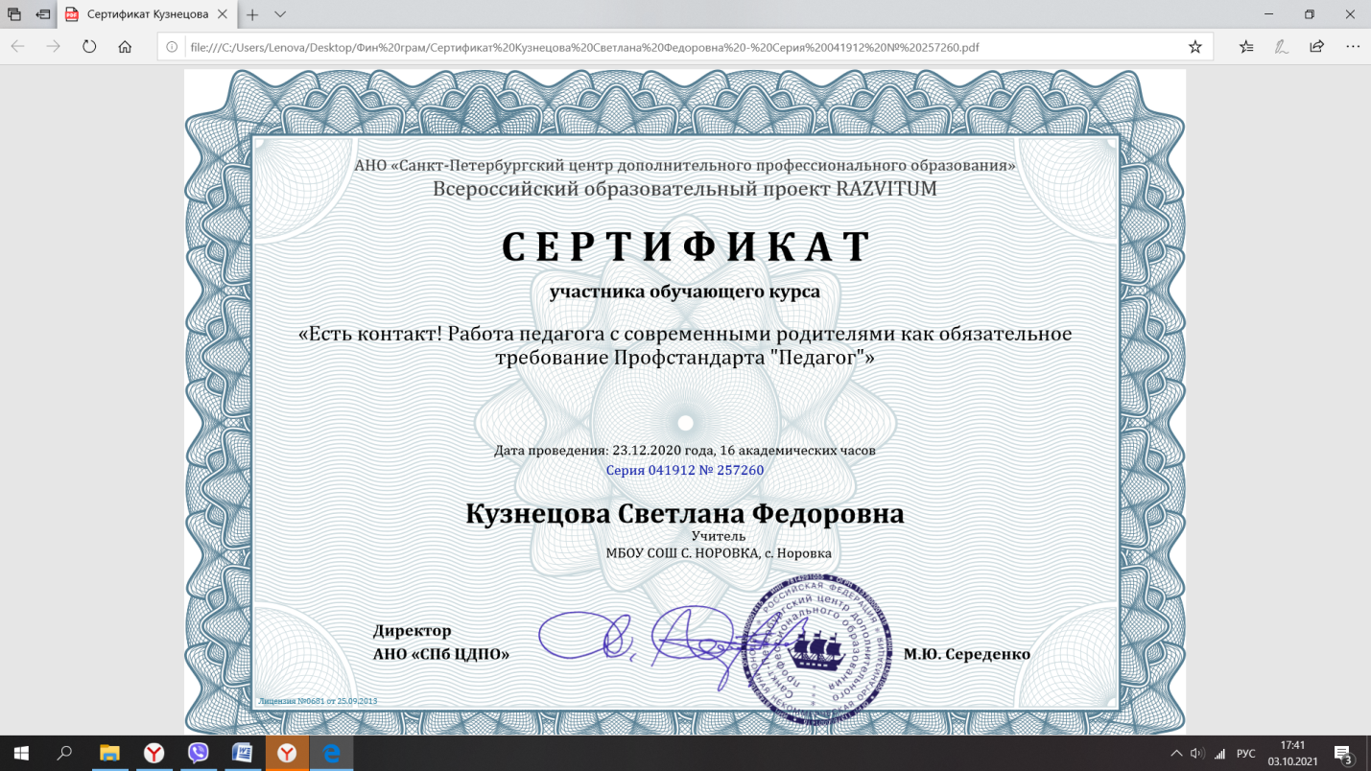Go forward to the next page
Viewport: 1371px width, 771px height.
pyautogui.click(x=54, y=46)
